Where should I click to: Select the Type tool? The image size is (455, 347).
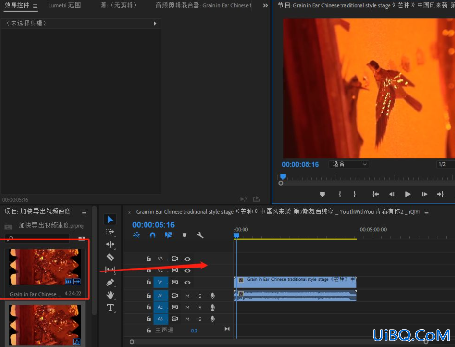(x=110, y=308)
